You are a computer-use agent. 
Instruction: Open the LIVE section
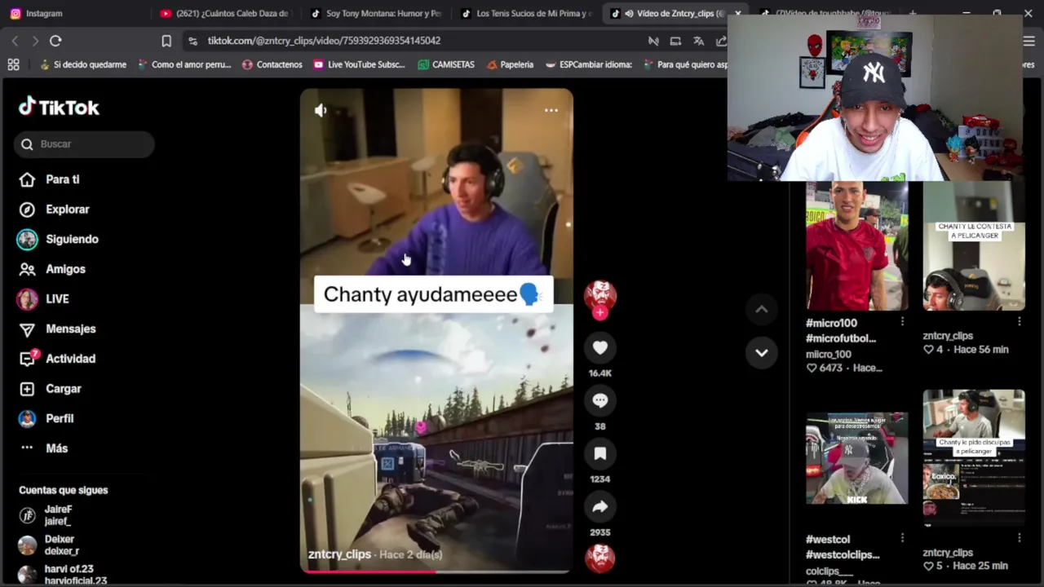(x=44, y=299)
